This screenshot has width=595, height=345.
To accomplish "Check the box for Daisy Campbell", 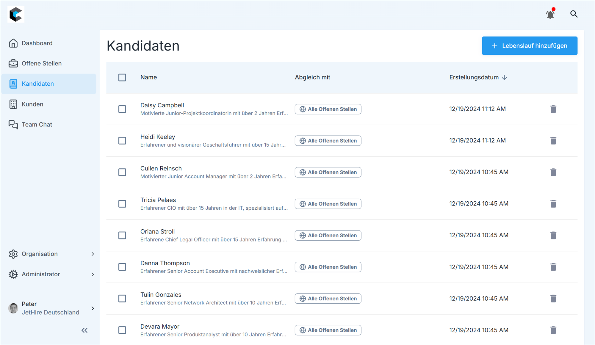I will pyautogui.click(x=122, y=109).
